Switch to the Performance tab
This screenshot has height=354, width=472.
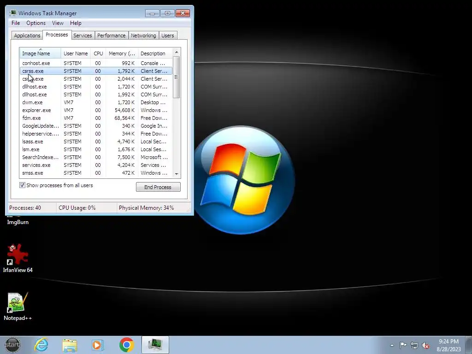(112, 35)
